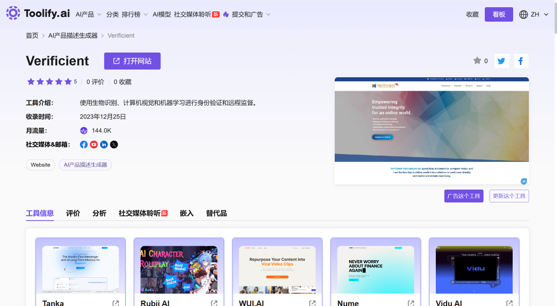The height and width of the screenshot is (306, 557).
Task: Click the 广告这个工具 button
Action: tap(464, 196)
